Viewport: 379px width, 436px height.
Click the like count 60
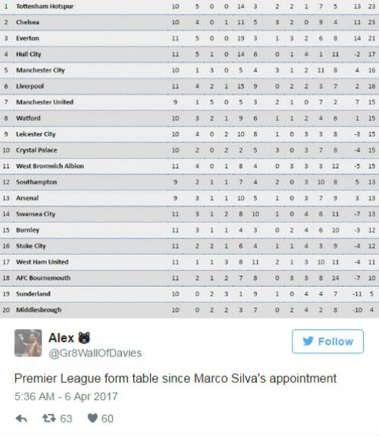[108, 419]
